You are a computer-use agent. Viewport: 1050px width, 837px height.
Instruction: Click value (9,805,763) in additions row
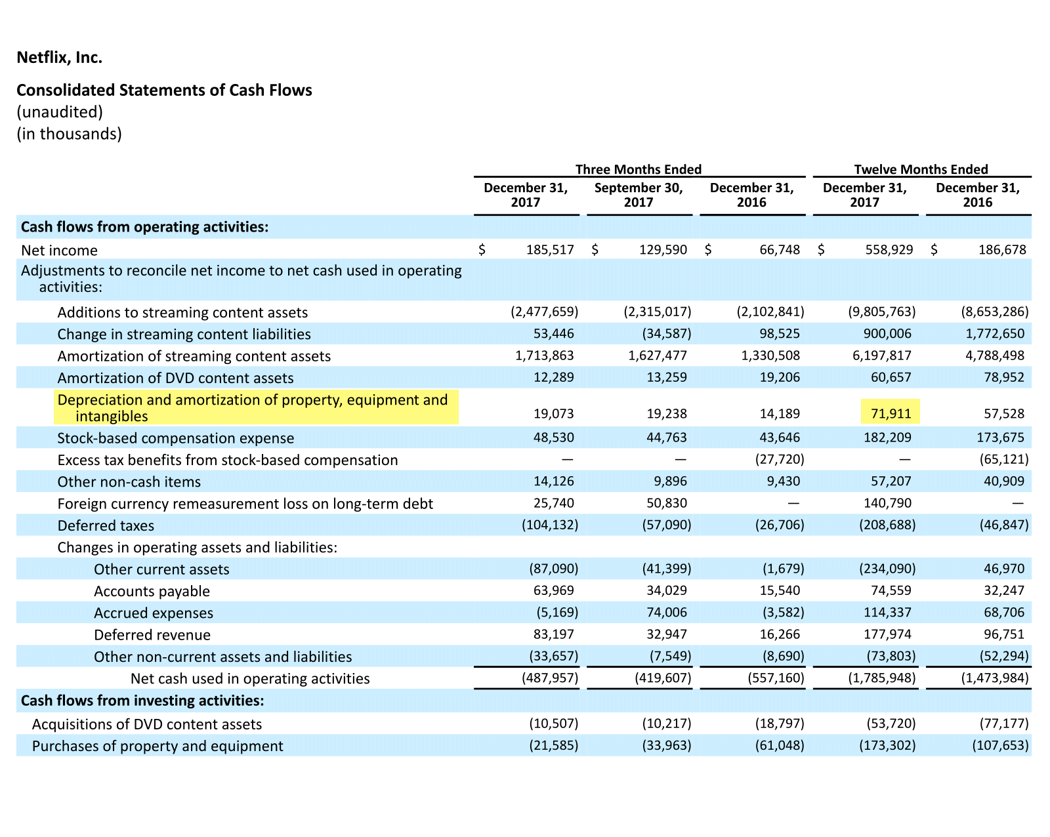882,312
